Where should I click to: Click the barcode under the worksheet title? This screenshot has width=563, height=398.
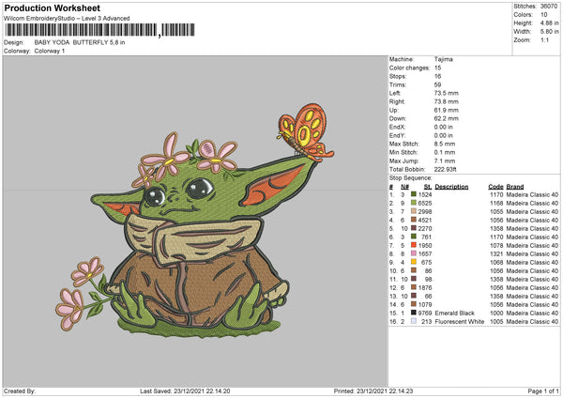(100, 30)
